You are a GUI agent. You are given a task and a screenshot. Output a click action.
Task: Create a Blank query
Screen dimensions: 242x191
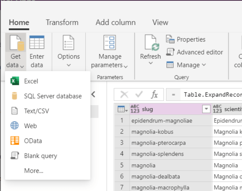click(x=40, y=156)
